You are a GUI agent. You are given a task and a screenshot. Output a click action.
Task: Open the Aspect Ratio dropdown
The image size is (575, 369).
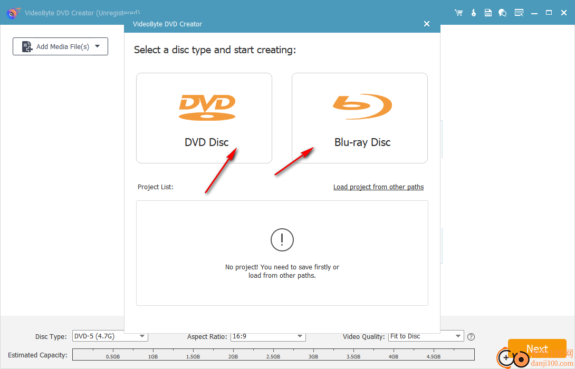click(x=268, y=336)
